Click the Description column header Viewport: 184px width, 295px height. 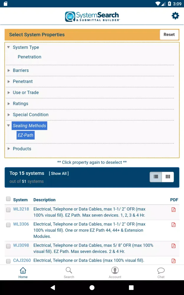[44, 200]
